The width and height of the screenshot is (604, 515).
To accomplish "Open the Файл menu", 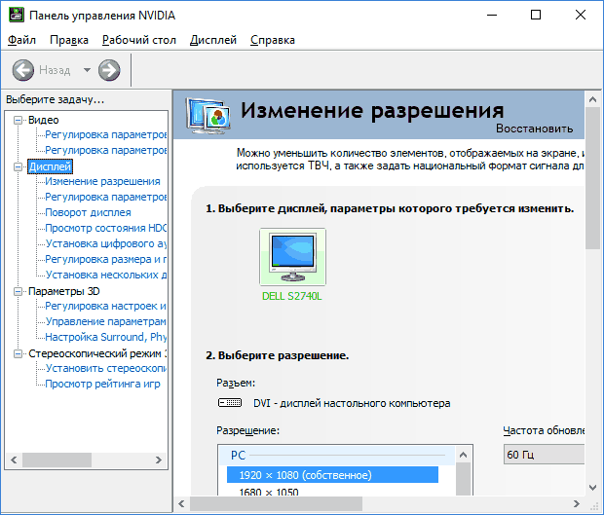I will [21, 40].
